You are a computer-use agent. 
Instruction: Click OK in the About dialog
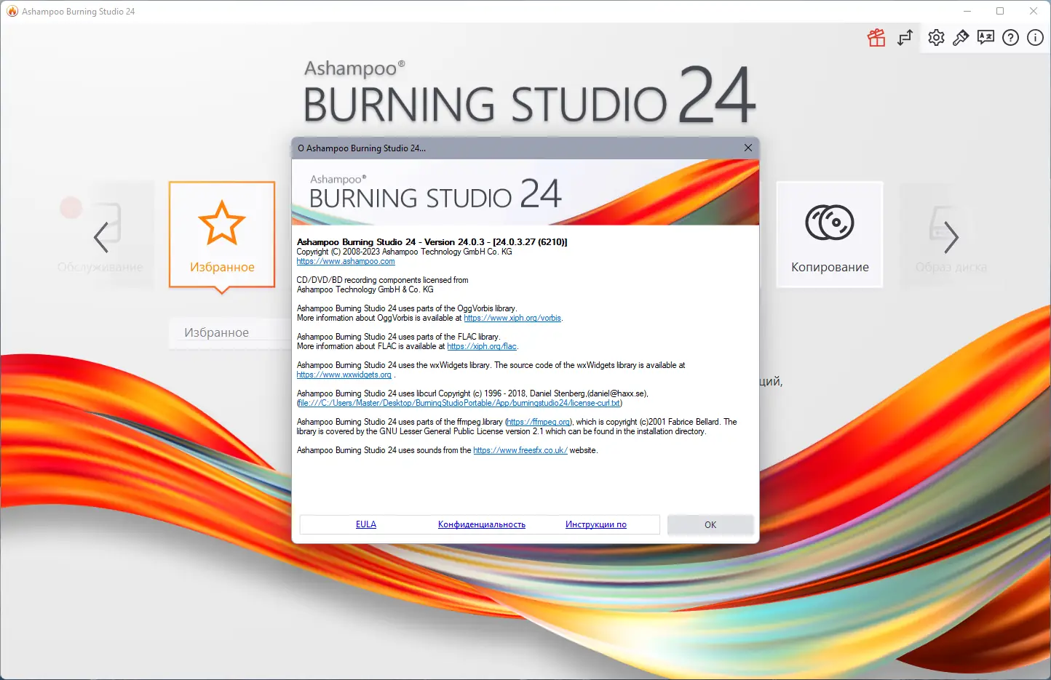tap(710, 524)
